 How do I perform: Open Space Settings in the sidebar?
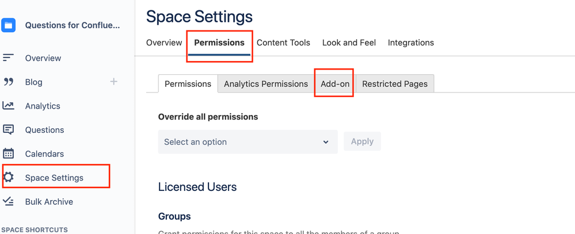click(x=54, y=178)
